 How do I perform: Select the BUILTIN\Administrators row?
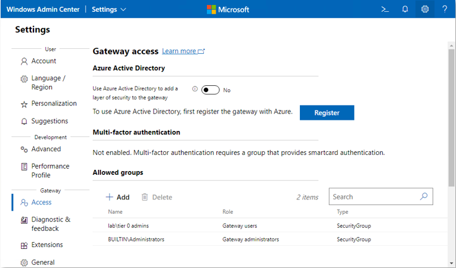pyautogui.click(x=270, y=239)
